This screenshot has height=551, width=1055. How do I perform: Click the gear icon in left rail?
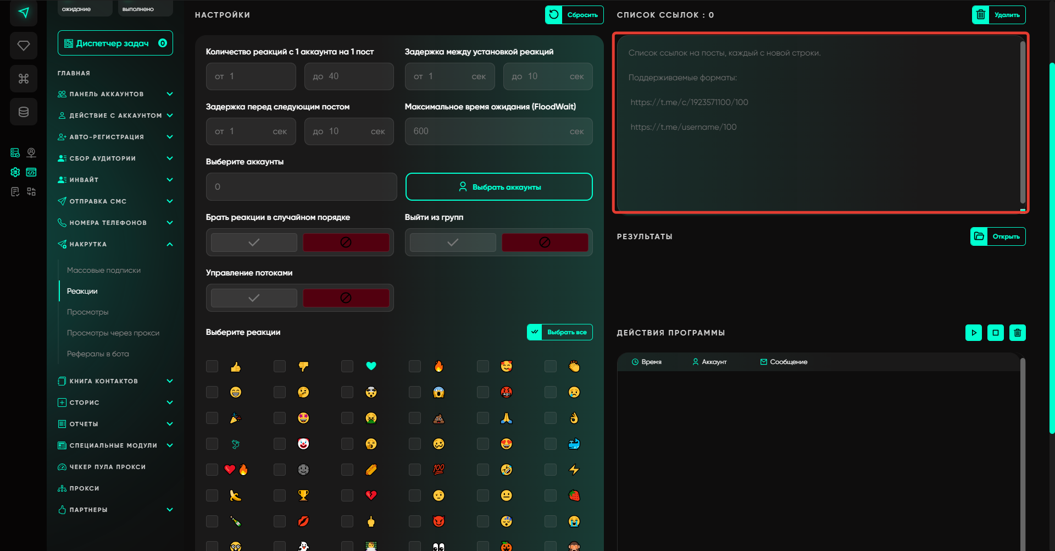click(x=15, y=172)
